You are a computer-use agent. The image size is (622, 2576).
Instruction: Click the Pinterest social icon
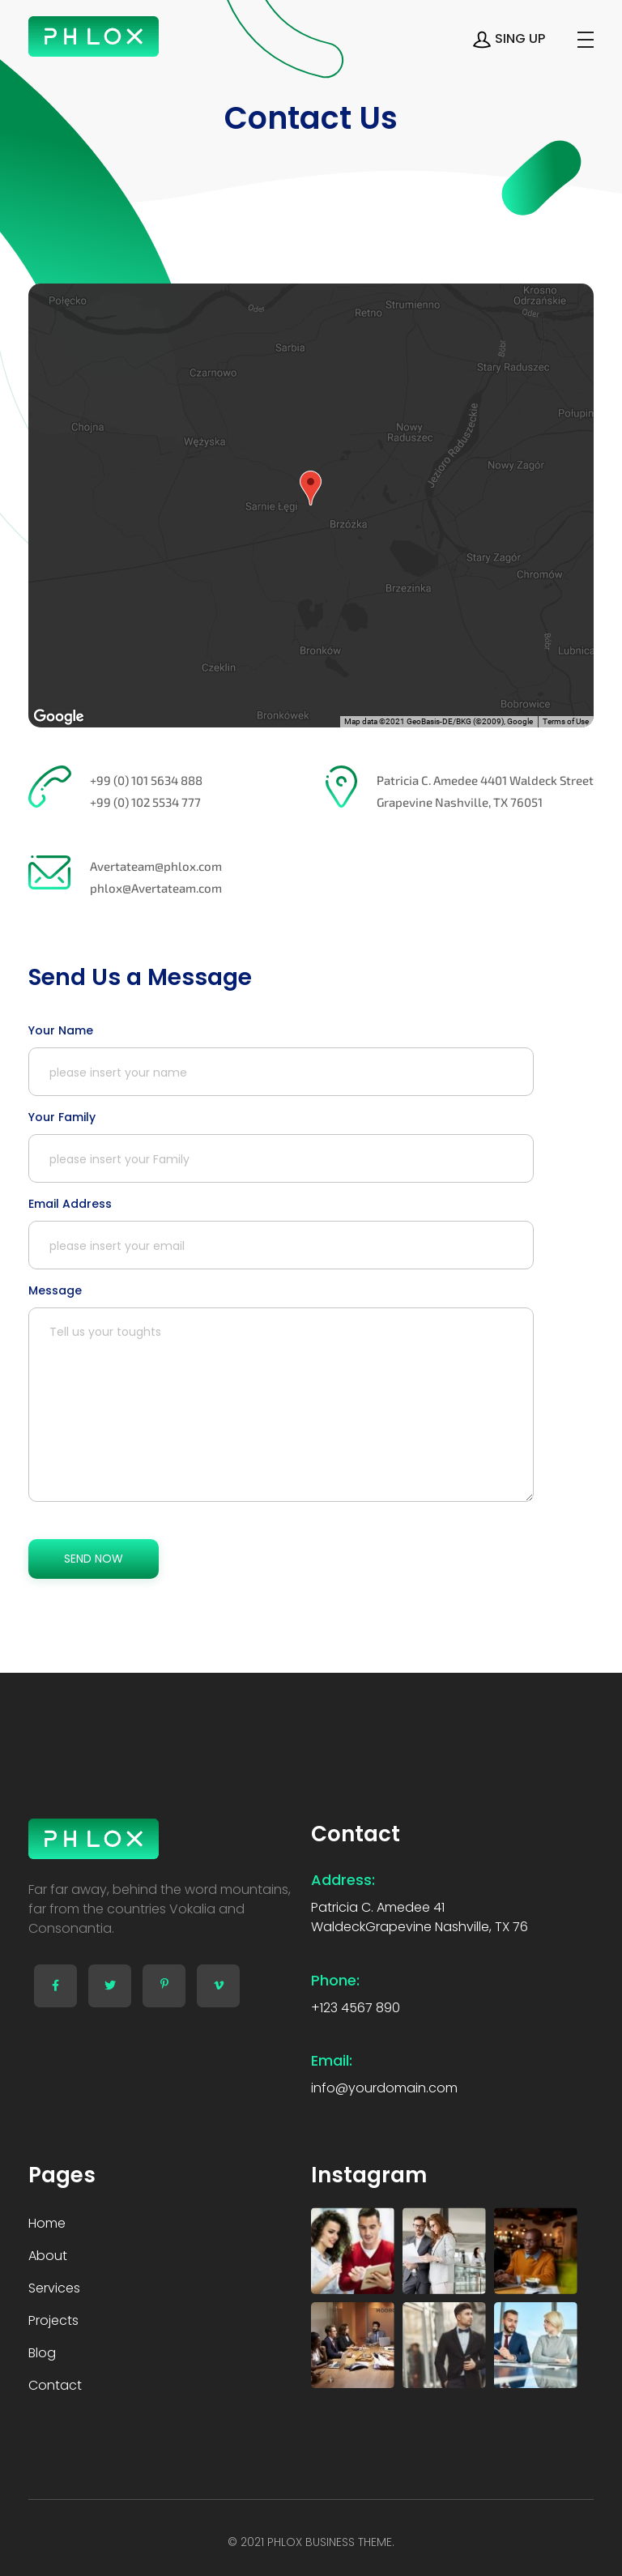(x=164, y=1985)
